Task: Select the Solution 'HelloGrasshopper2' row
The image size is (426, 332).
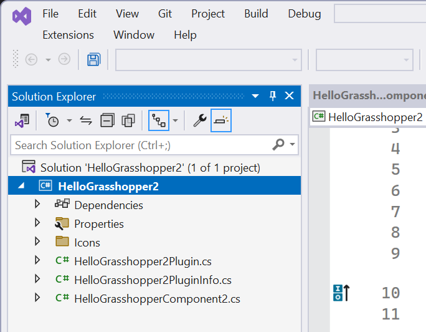Action: (x=154, y=168)
